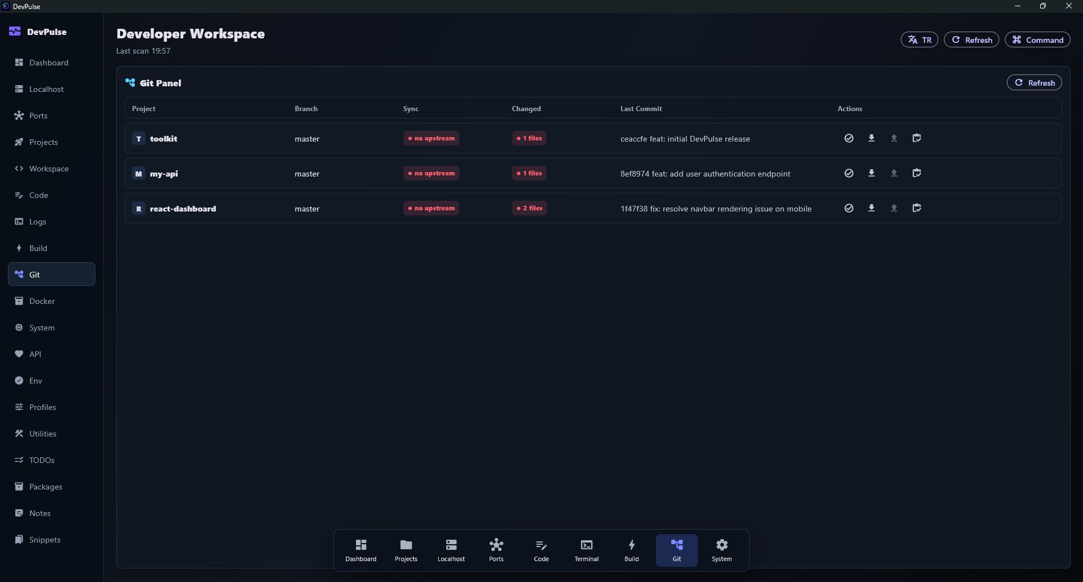Click the download (pull) icon for react-dashboard
The height and width of the screenshot is (582, 1083).
coord(871,208)
